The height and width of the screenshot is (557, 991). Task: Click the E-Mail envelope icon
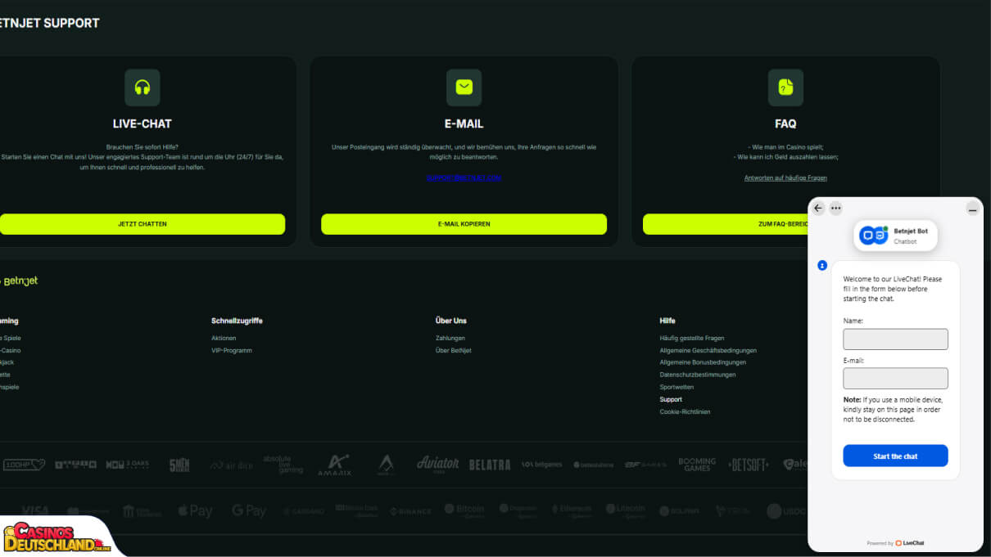coord(464,88)
